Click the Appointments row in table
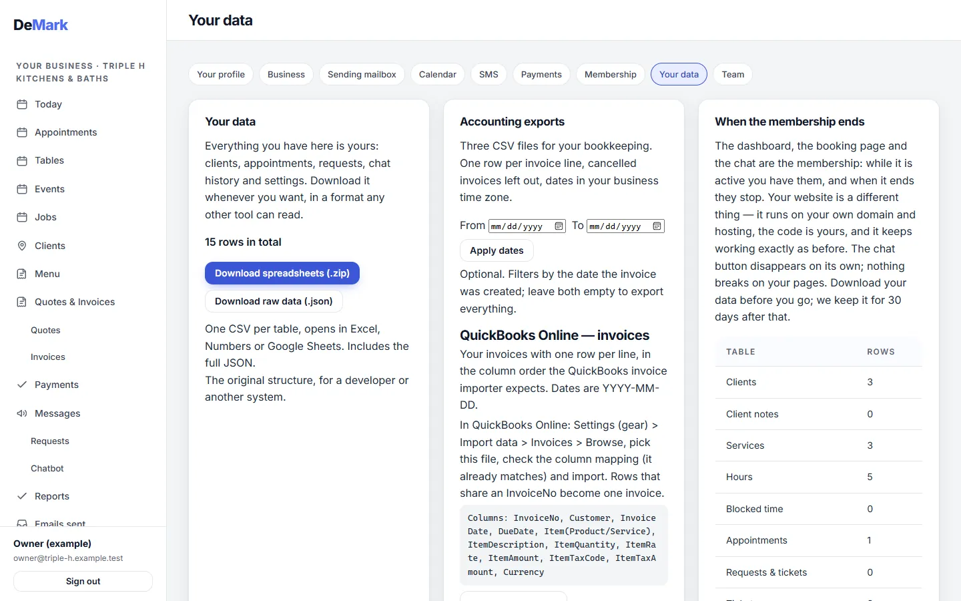The width and height of the screenshot is (961, 601). point(819,540)
